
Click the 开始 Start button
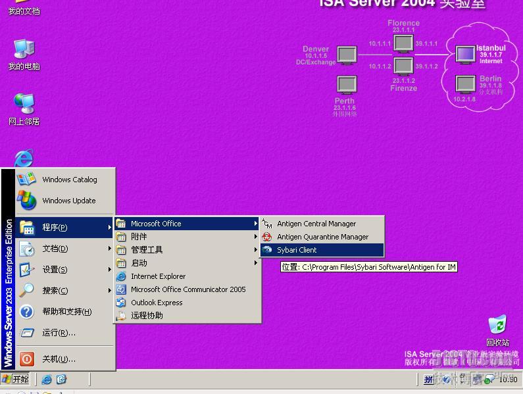point(15,380)
